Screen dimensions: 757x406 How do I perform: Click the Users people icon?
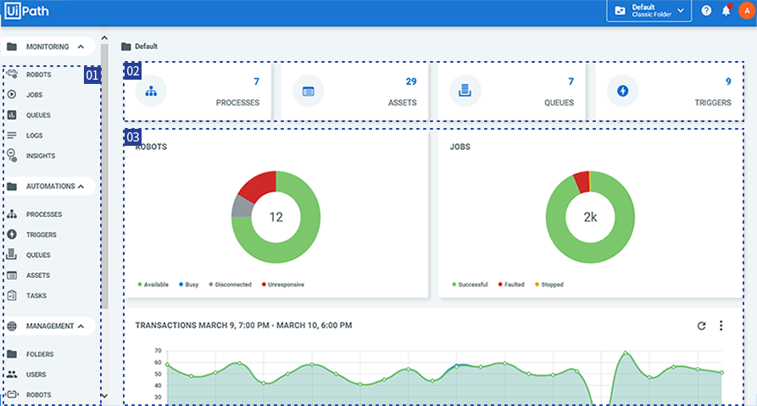12,374
